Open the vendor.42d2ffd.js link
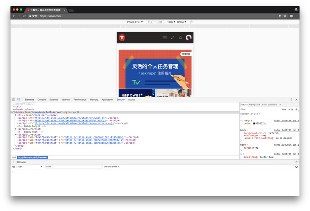Viewport: 310px width, 211px height. pyautogui.click(x=93, y=140)
